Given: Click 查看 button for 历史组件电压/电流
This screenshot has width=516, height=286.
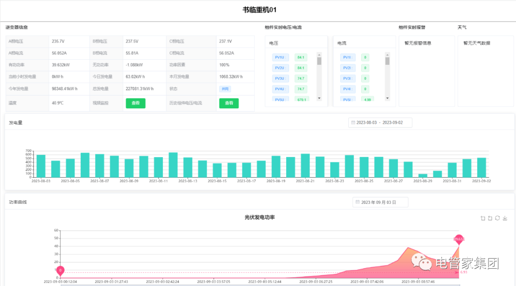Looking at the screenshot, I should 229,103.
